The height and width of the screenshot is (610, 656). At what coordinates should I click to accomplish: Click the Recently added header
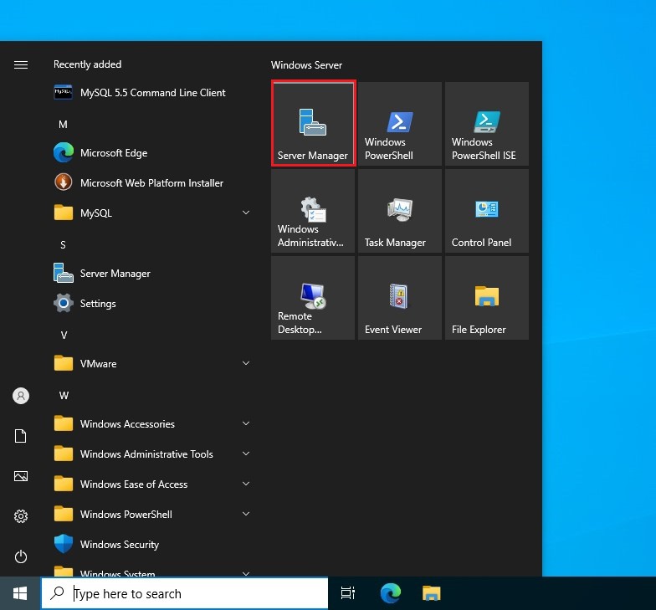(87, 64)
